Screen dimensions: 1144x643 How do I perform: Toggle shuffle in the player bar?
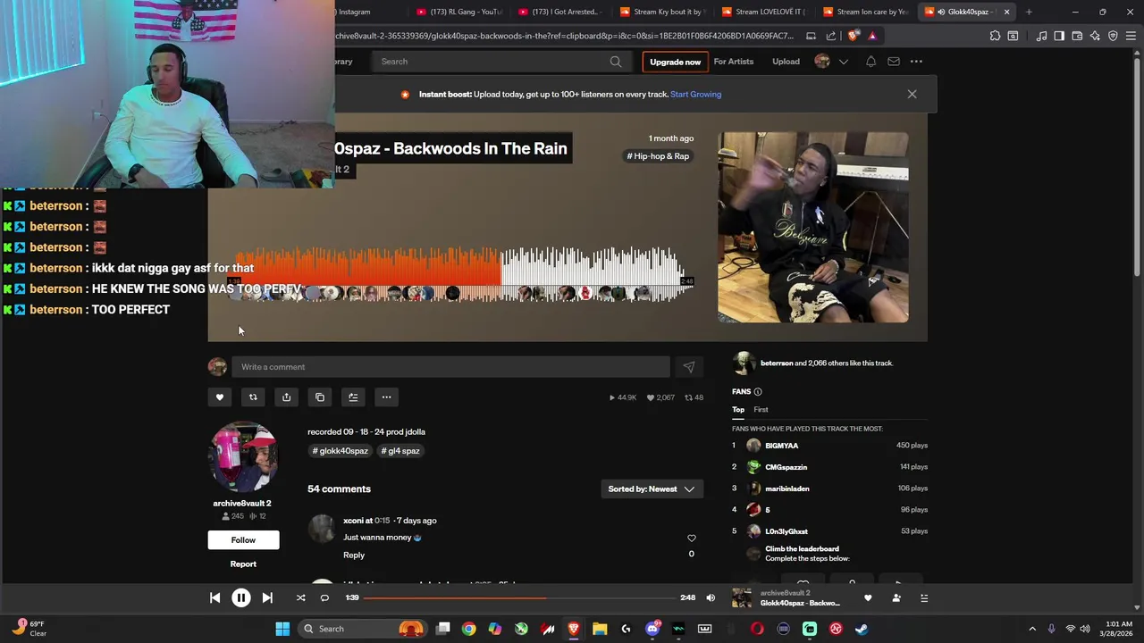(x=300, y=598)
